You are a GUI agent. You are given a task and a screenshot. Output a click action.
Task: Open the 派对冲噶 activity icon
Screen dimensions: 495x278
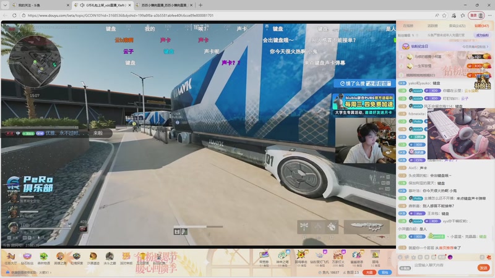tap(126, 258)
